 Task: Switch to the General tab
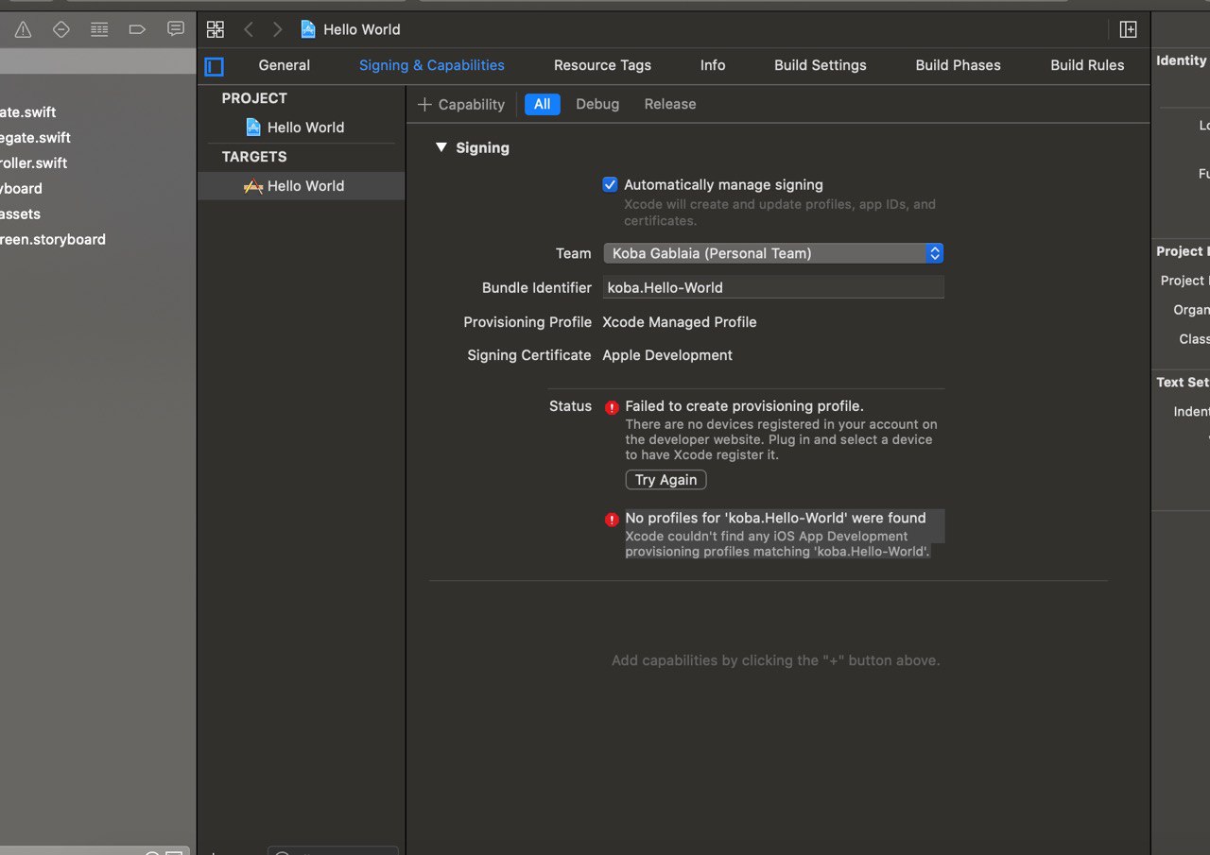284,65
